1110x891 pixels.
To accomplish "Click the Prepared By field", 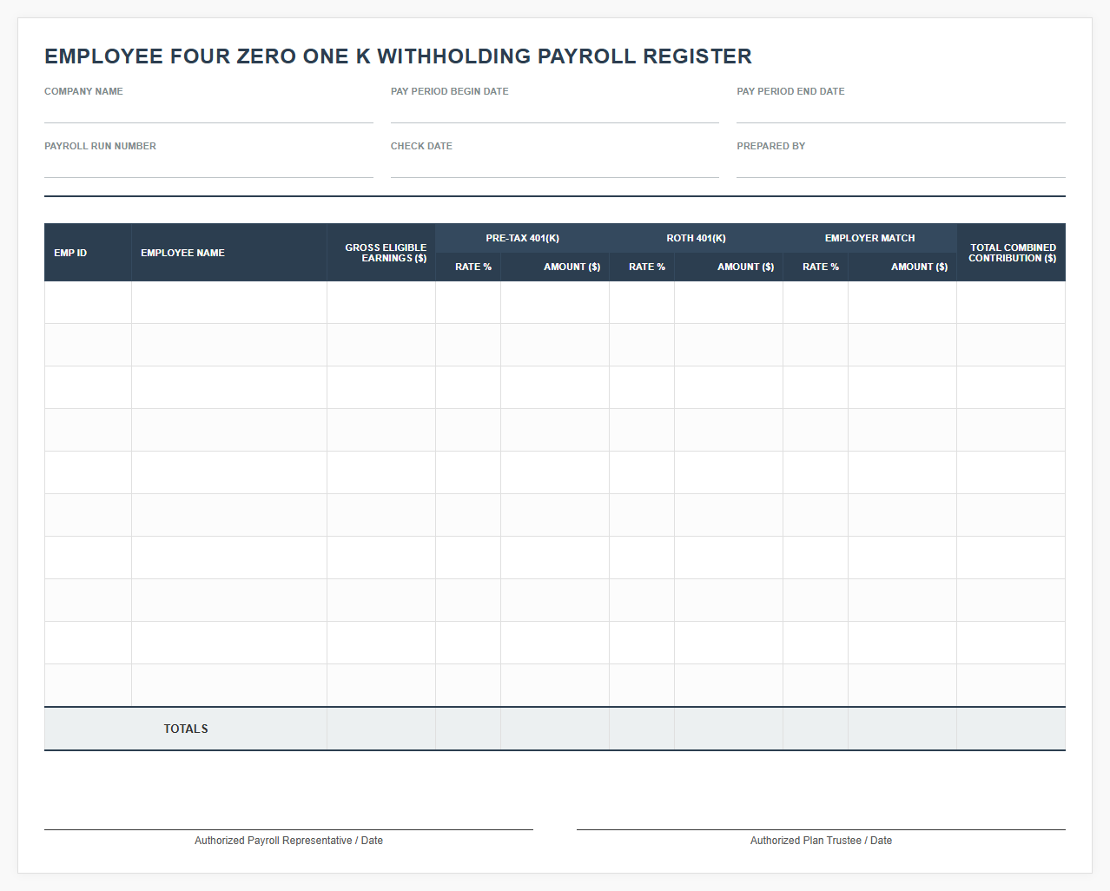I will [x=901, y=167].
